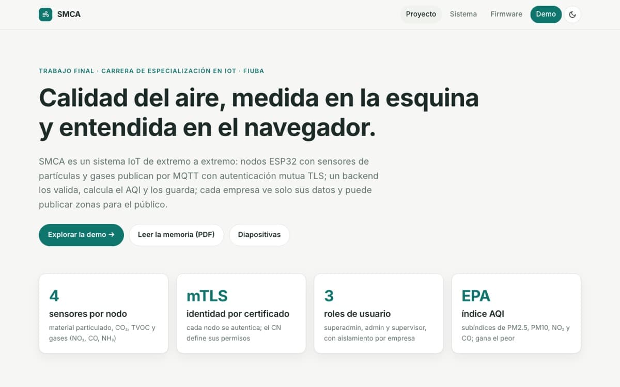The height and width of the screenshot is (387, 620).
Task: Click the mTLS stat heading
Action: tap(207, 296)
